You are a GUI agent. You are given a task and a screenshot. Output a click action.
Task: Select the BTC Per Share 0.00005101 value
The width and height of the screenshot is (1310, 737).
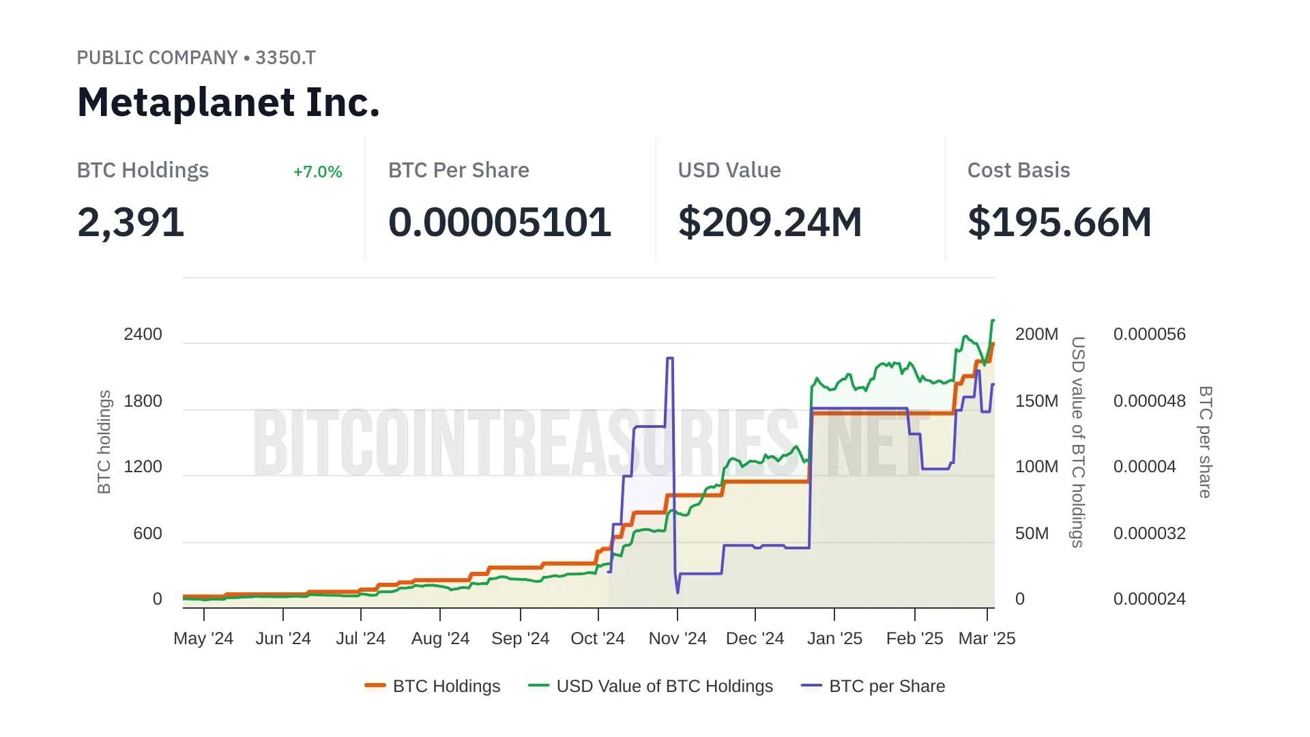click(499, 222)
